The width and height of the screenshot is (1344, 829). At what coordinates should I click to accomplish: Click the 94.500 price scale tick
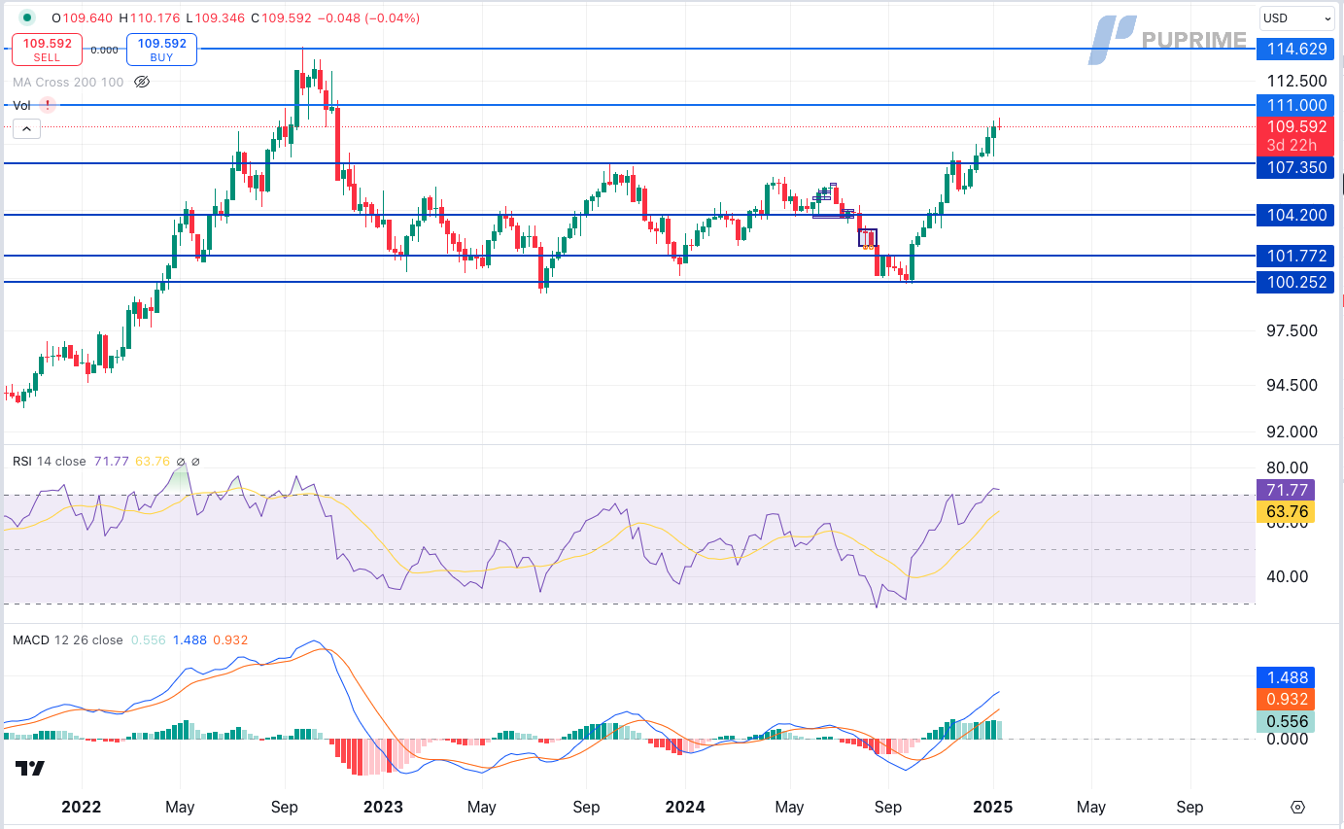coord(1292,385)
